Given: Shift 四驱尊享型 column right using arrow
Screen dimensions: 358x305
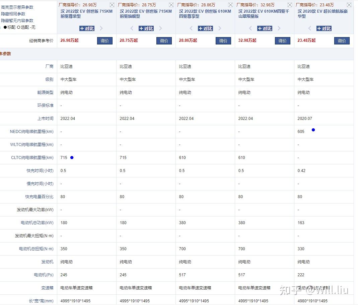Looking at the screenshot, I should click(220, 28).
